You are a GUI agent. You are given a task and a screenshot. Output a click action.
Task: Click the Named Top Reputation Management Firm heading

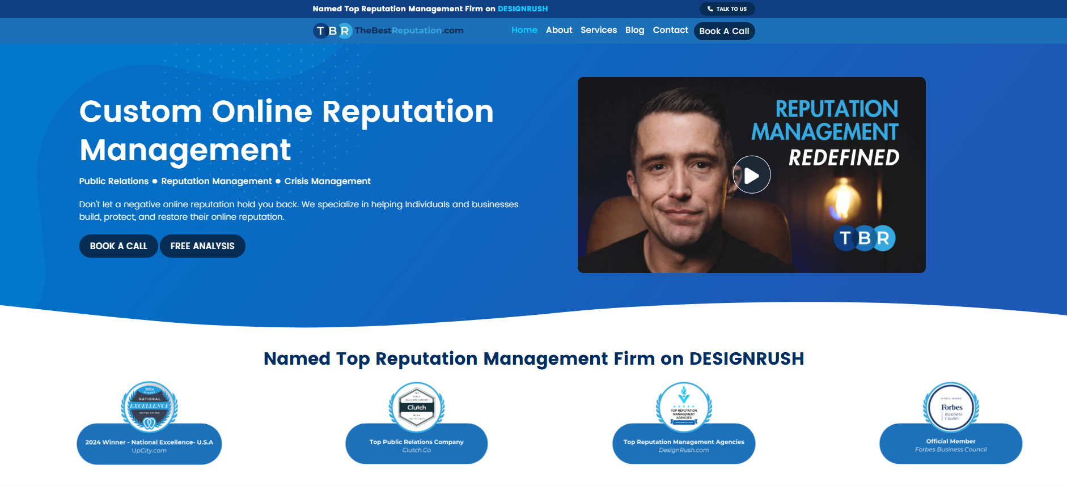coord(534,358)
